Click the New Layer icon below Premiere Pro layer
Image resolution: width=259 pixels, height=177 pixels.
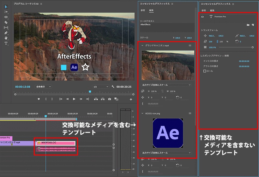[253, 25]
